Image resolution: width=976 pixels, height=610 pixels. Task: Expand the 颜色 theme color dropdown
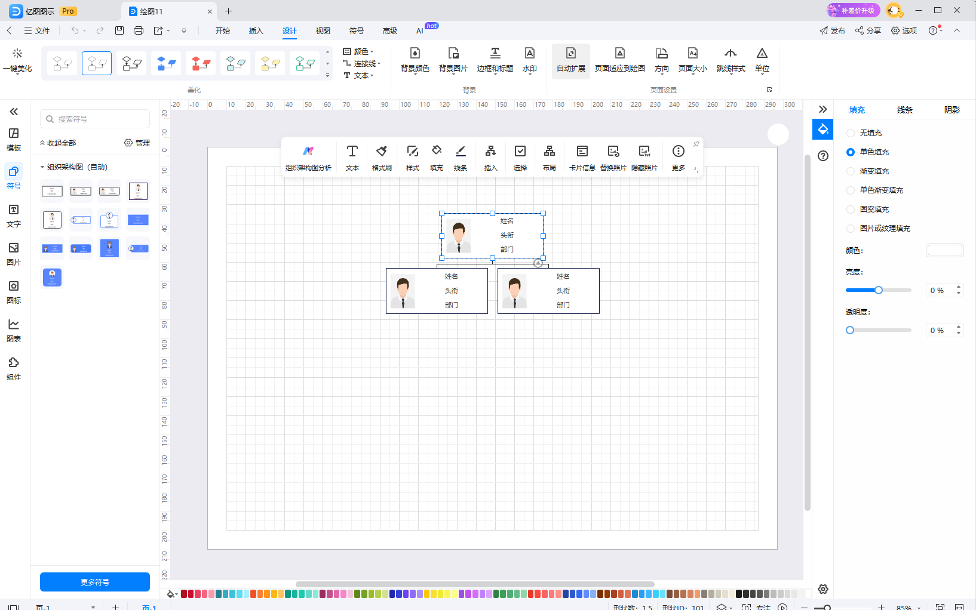pos(358,52)
